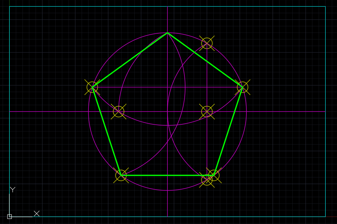Click the pentagon's top vertex

167,33
